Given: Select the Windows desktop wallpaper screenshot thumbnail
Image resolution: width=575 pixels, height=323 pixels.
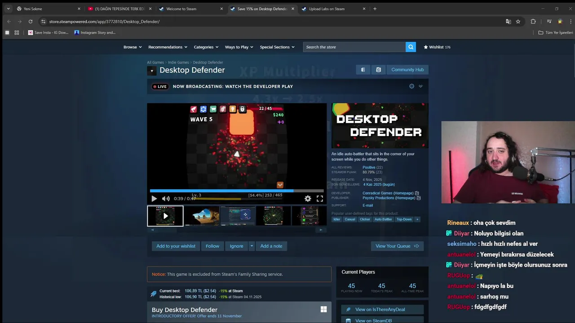Looking at the screenshot, I should pyautogui.click(x=202, y=216).
